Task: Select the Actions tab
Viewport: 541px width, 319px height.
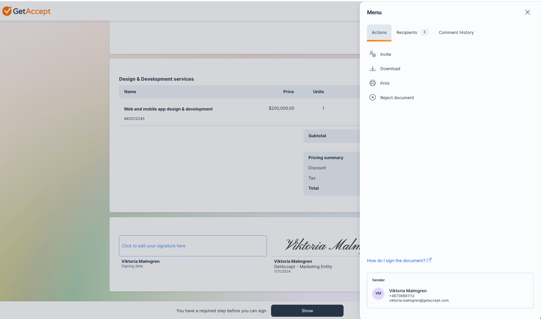Action: (x=379, y=32)
